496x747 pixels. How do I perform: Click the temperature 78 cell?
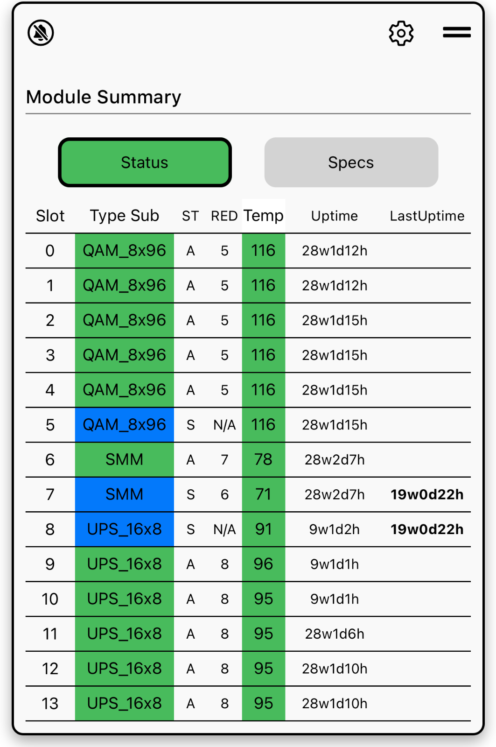(263, 459)
